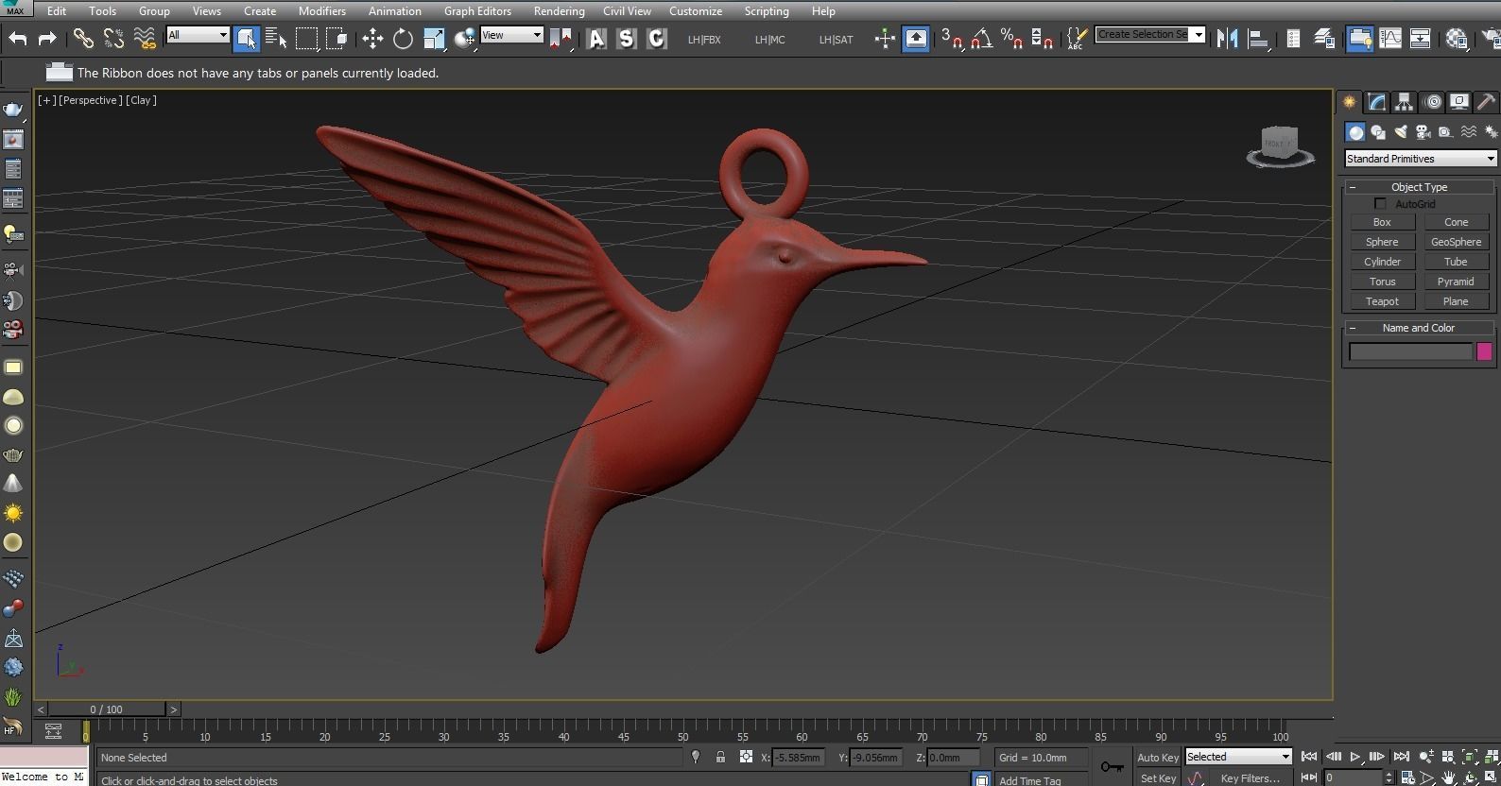
Task: Open the Edit menu
Action: click(57, 11)
